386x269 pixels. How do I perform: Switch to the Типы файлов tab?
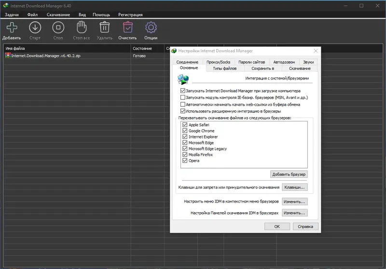click(x=224, y=68)
